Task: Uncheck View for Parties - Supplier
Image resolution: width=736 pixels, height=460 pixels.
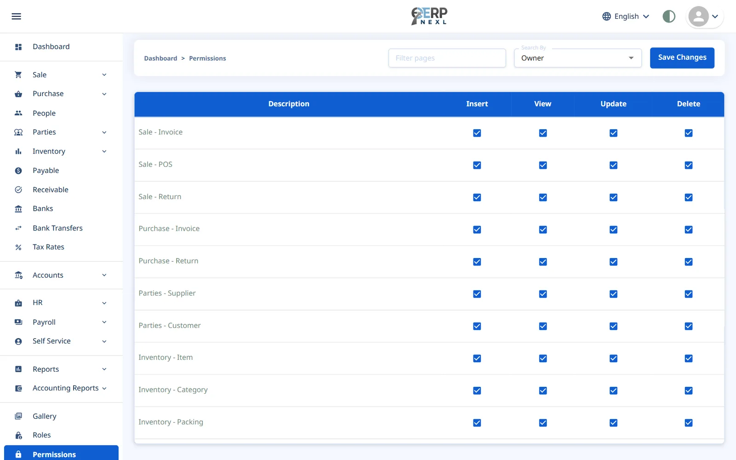Action: 543,294
